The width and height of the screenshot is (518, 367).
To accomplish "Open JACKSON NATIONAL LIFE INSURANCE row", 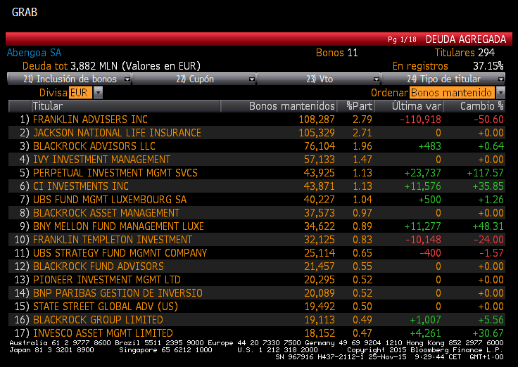I will pyautogui.click(x=257, y=133).
